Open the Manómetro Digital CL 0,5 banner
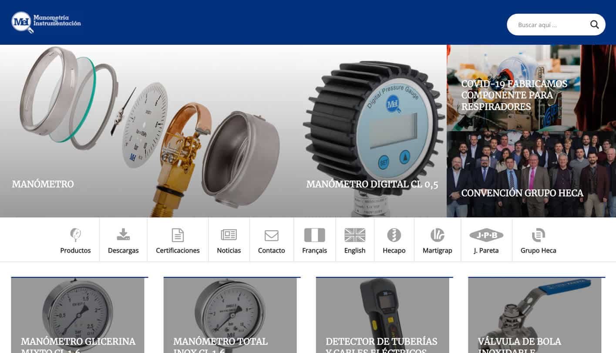 pyautogui.click(x=372, y=131)
